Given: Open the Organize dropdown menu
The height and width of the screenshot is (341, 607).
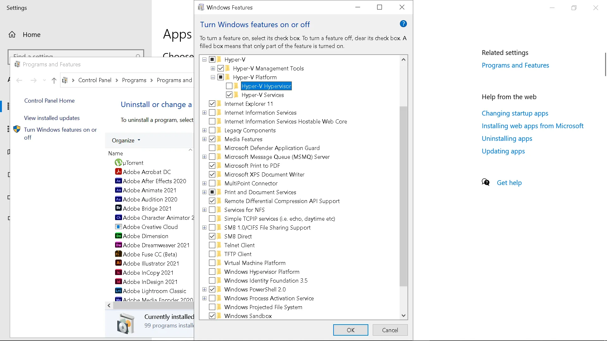Looking at the screenshot, I should pyautogui.click(x=126, y=140).
